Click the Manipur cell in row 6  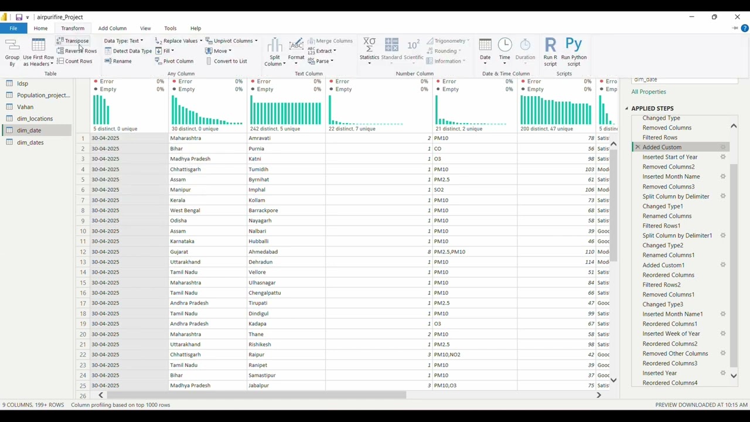pos(207,190)
